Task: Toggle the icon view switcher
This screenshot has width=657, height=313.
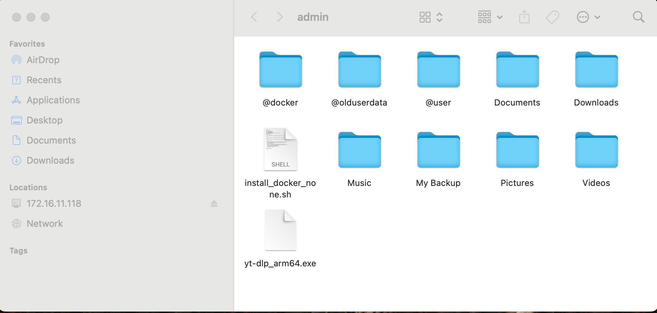Action: pyautogui.click(x=431, y=17)
